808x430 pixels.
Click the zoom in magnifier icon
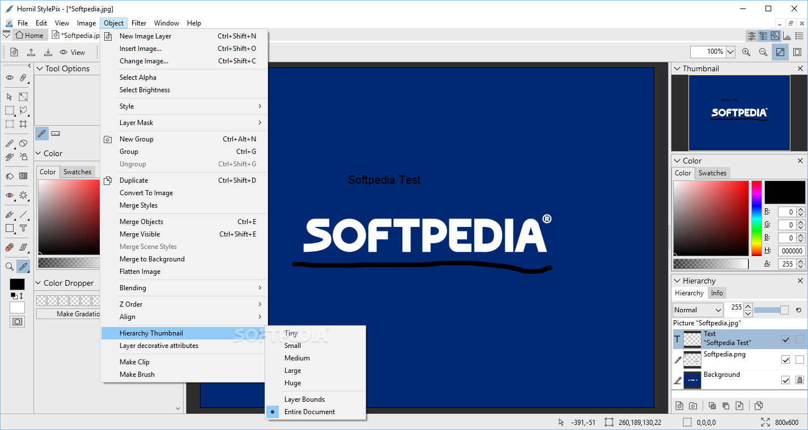click(x=746, y=52)
